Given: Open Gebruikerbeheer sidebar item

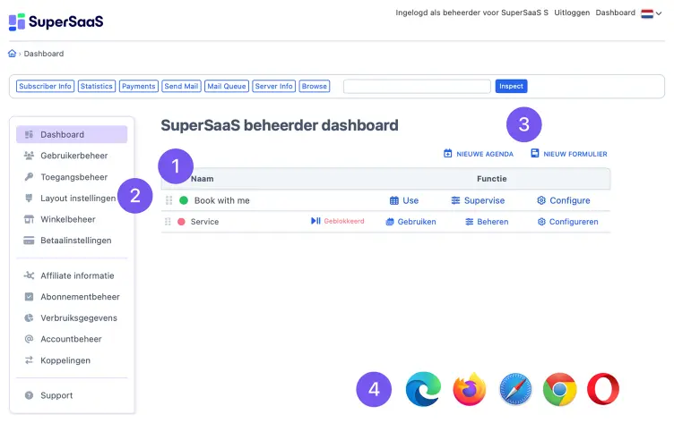Looking at the screenshot, I should click(72, 156).
